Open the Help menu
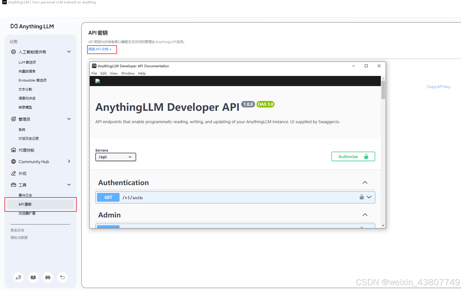The height and width of the screenshot is (290, 461). pyautogui.click(x=142, y=73)
